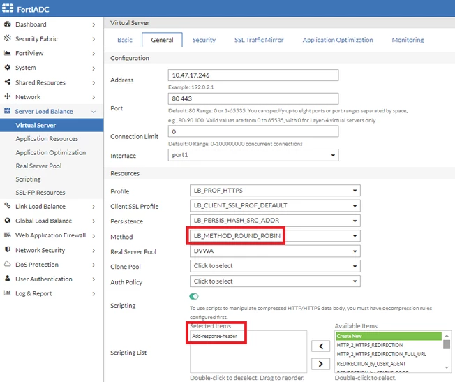Click the Web Application Firewall icon
Image resolution: width=455 pixels, height=382 pixels.
(8, 235)
